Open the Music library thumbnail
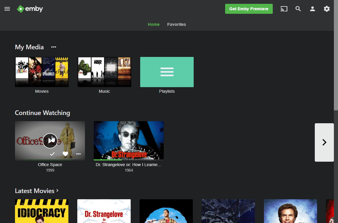The image size is (338, 223). pyautogui.click(x=104, y=72)
